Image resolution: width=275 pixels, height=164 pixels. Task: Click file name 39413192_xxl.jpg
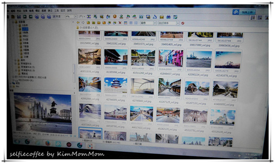pos(116,44)
